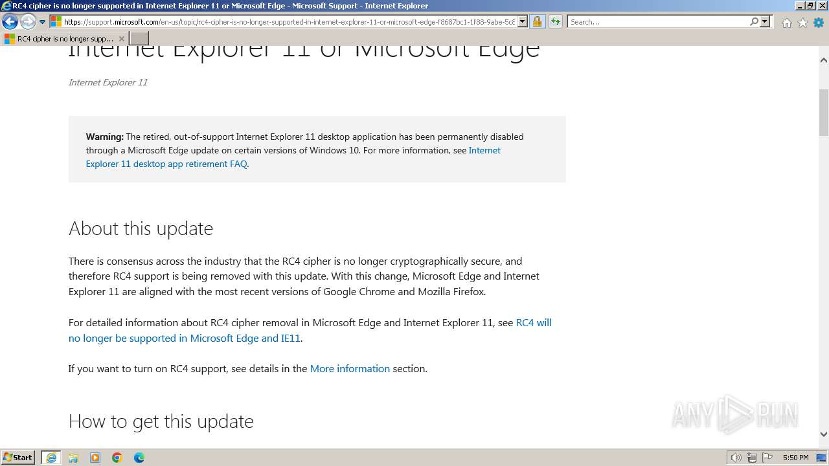
Task: Open a new blank tab
Action: pyautogui.click(x=139, y=39)
